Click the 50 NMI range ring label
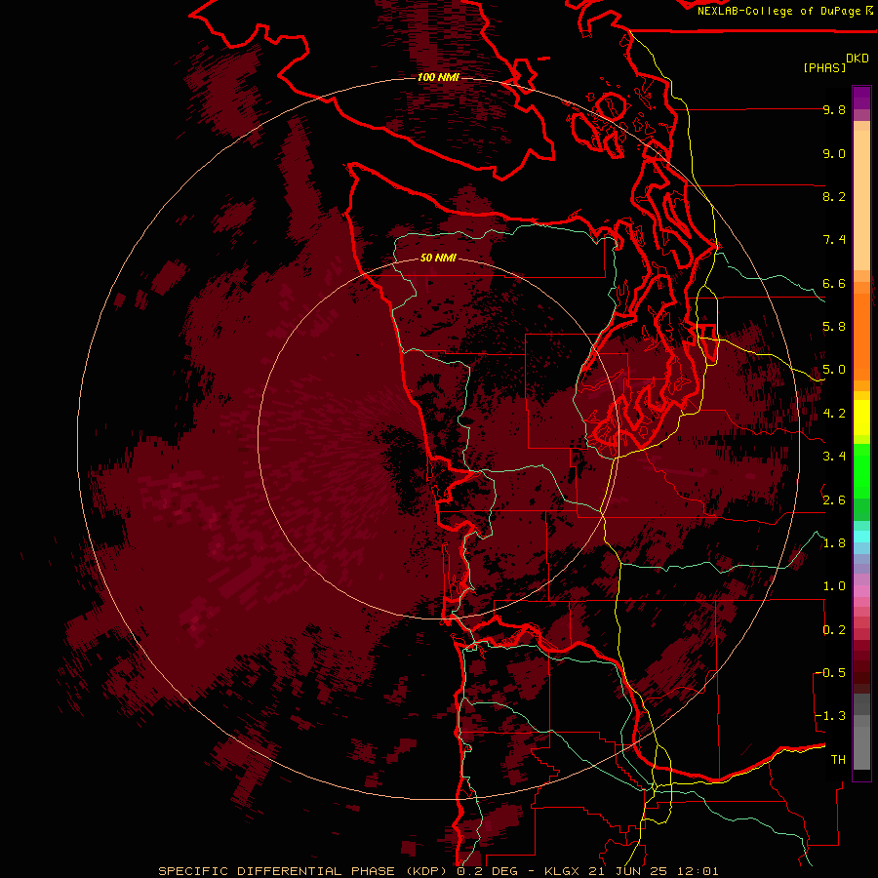Screen dimensions: 878x878 point(438,258)
